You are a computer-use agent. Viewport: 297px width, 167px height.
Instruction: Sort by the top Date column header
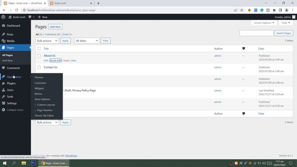coord(261,49)
